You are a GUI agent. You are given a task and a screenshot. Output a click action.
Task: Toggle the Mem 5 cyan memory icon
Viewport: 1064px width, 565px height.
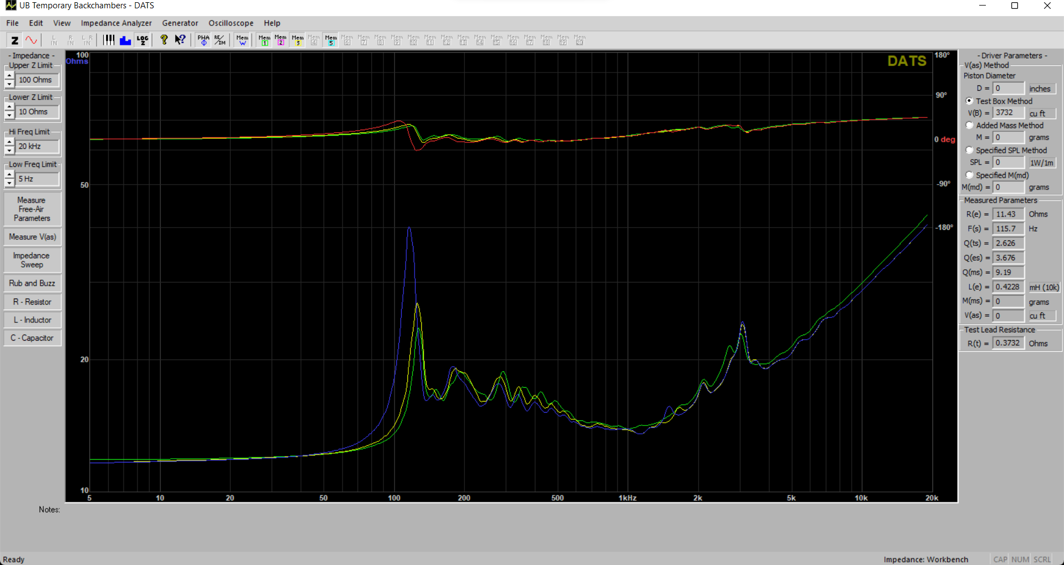click(331, 40)
